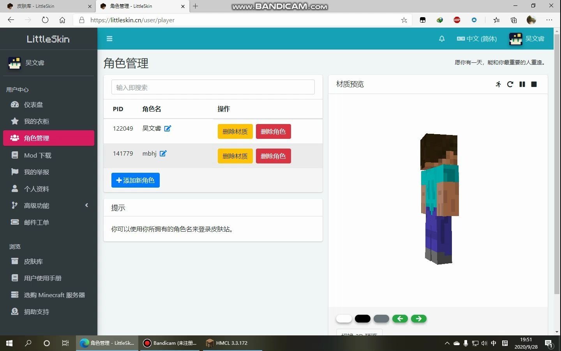Open 捐助支持 page
561x351 pixels.
(x=49, y=312)
